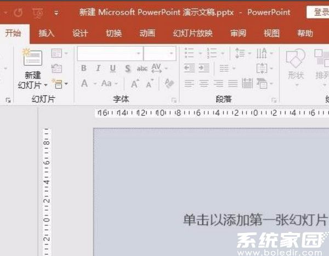Click the clear formatting eraser icon
Screen dimensions: 329x256
point(169,83)
